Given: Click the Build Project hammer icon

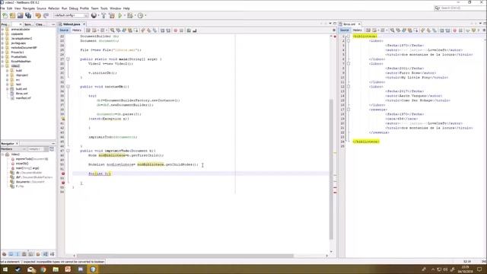Looking at the screenshot, I should tap(103, 15).
